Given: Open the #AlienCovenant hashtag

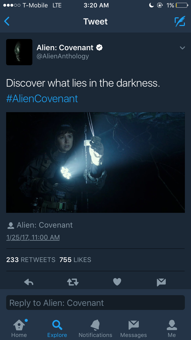Looking at the screenshot, I should (42, 99).
